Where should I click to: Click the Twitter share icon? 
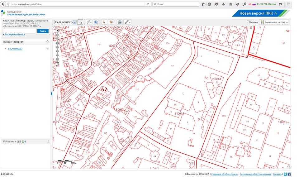(285, 174)
